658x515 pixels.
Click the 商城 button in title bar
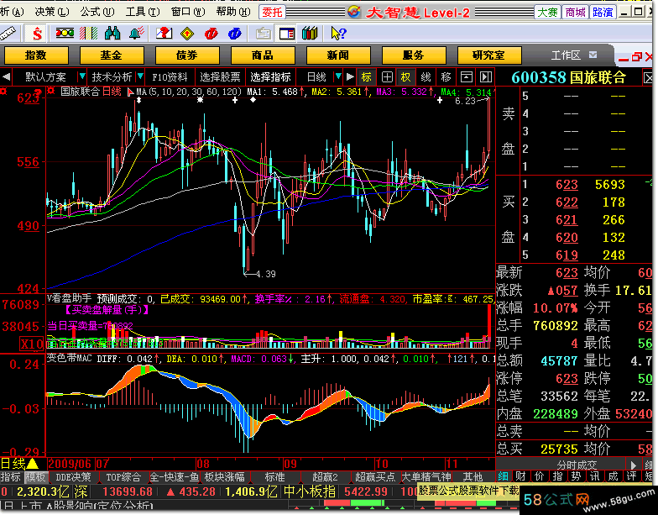click(x=575, y=12)
